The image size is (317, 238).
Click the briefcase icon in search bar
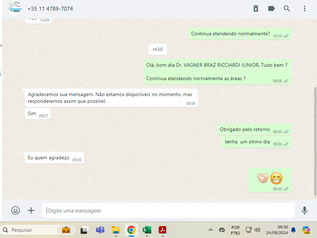(x=66, y=230)
